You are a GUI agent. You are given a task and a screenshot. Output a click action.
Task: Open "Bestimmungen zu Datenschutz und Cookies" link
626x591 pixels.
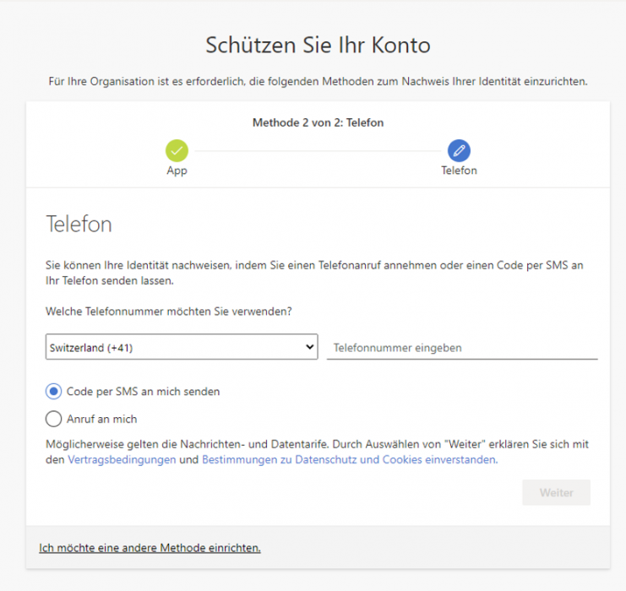(x=349, y=460)
